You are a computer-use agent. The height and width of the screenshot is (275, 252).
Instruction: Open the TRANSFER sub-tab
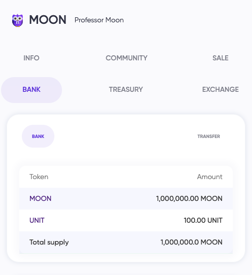[x=209, y=136]
